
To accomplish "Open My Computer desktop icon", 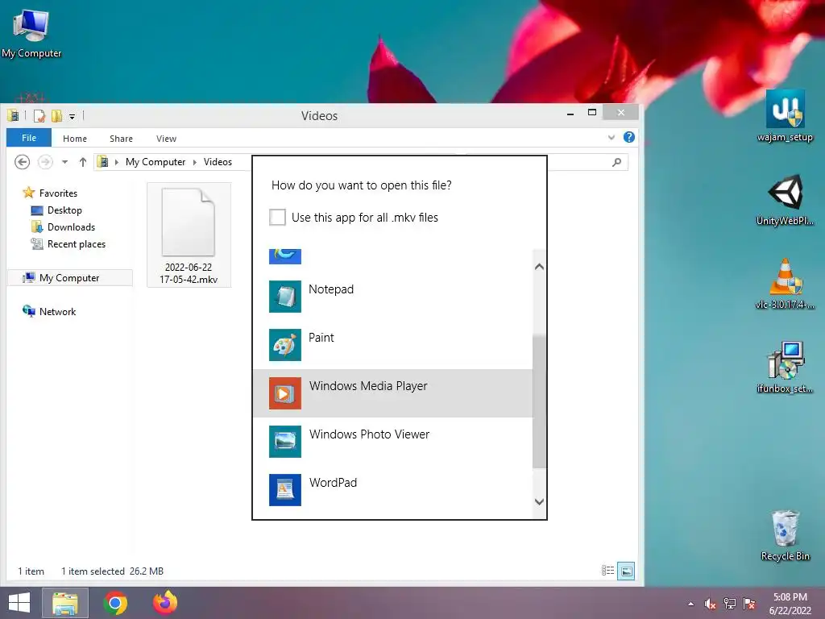I will point(31,34).
